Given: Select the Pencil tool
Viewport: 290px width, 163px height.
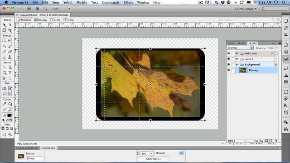Looking at the screenshot, I should 5,52.
